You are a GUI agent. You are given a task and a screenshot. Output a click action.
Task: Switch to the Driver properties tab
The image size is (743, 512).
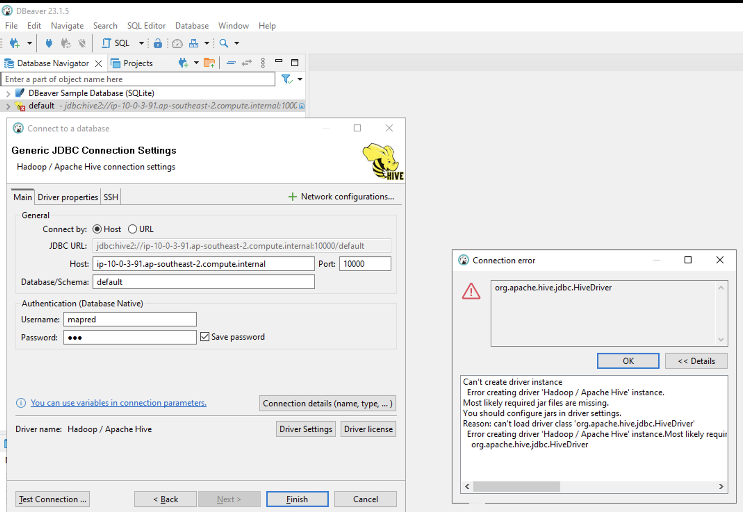(x=68, y=197)
